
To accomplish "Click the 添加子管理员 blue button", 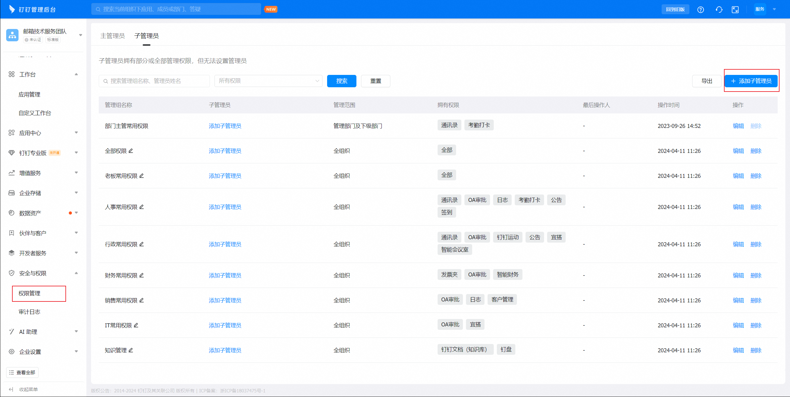I will click(751, 81).
